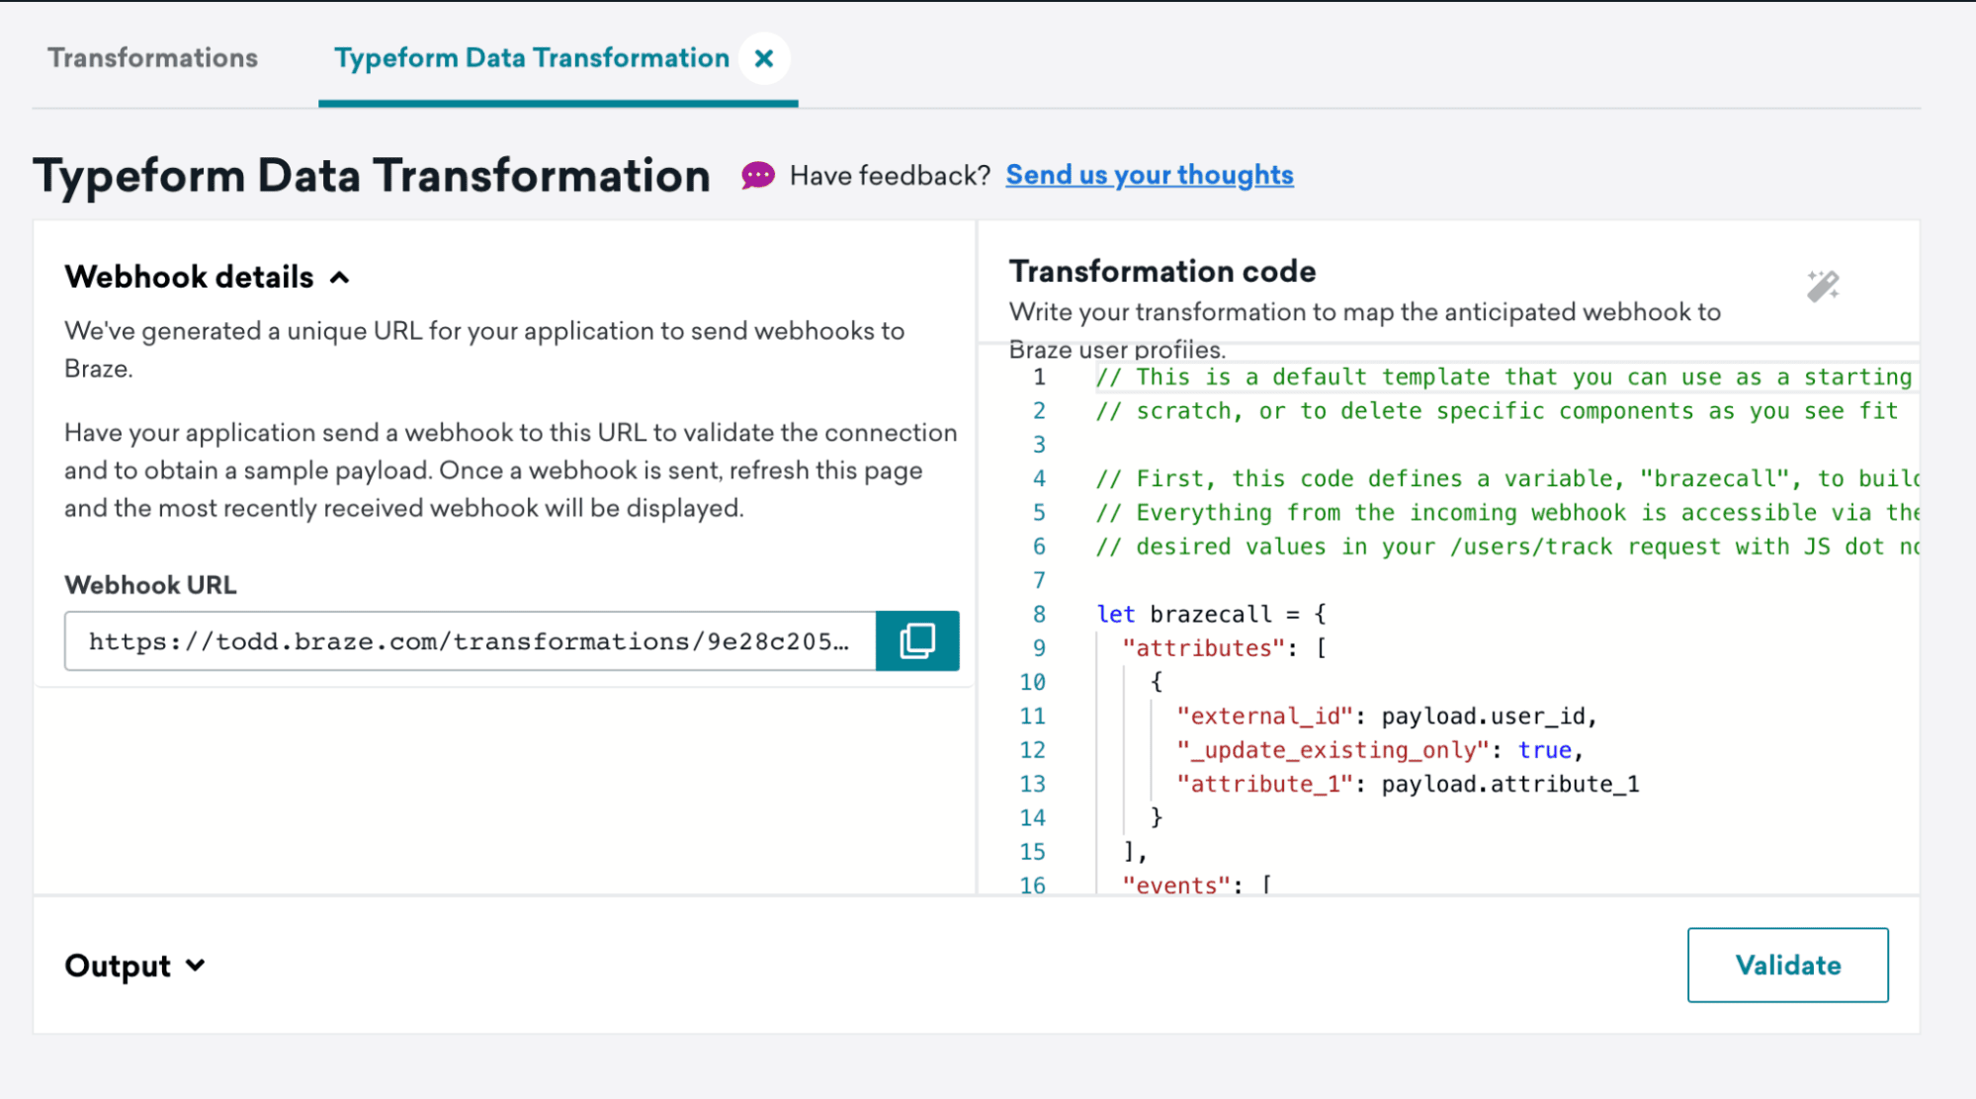
Task: Collapse the Output panel chevron
Action: click(x=196, y=966)
